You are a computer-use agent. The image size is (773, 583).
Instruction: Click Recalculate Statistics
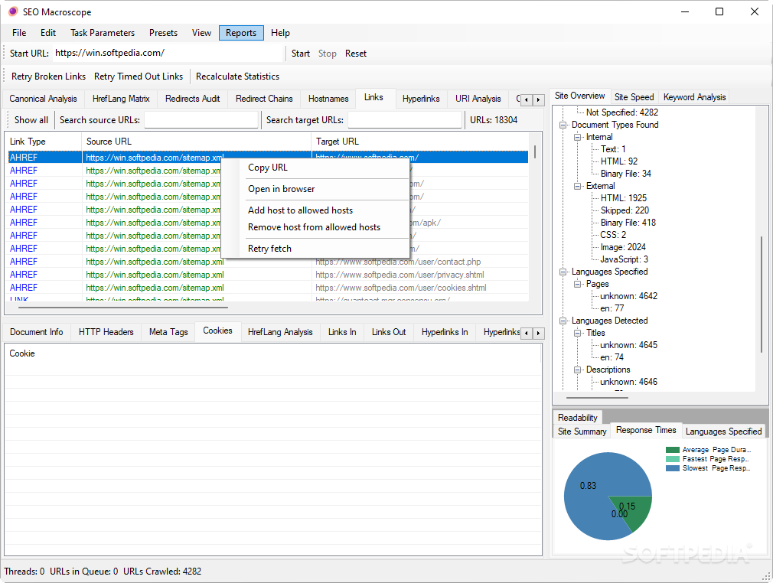(237, 77)
